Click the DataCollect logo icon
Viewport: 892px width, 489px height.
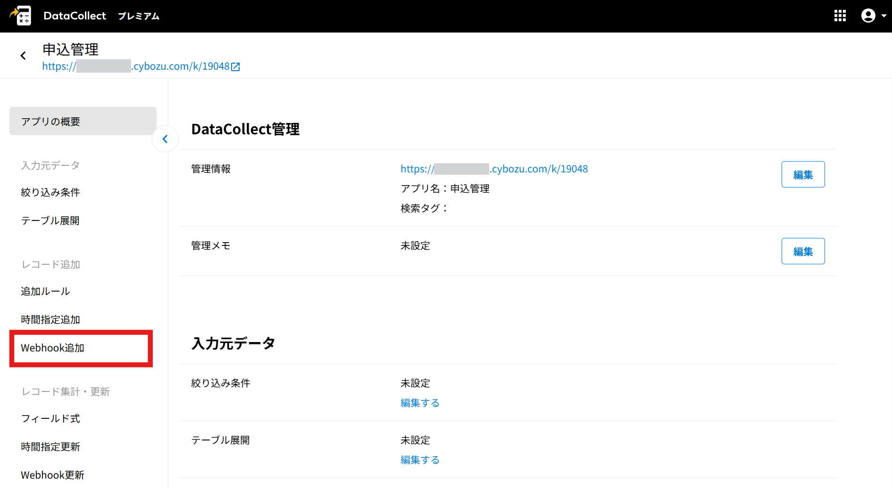21,16
